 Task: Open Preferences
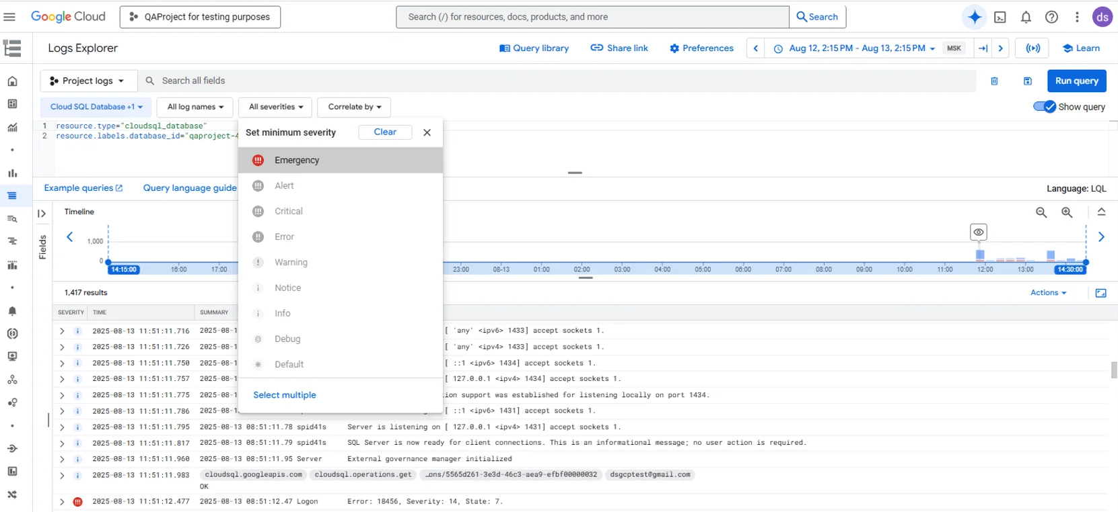point(701,48)
